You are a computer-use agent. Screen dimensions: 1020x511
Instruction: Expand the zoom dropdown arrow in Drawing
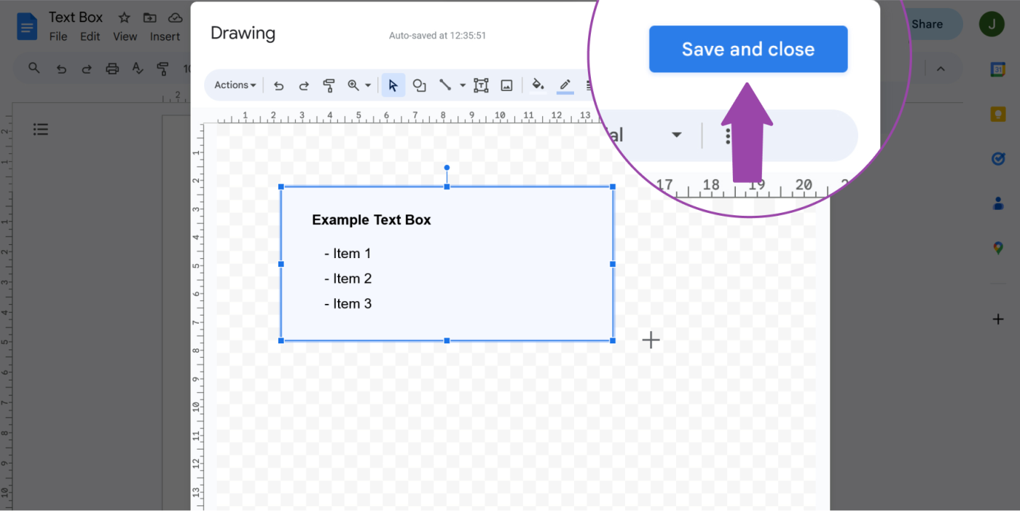(368, 85)
